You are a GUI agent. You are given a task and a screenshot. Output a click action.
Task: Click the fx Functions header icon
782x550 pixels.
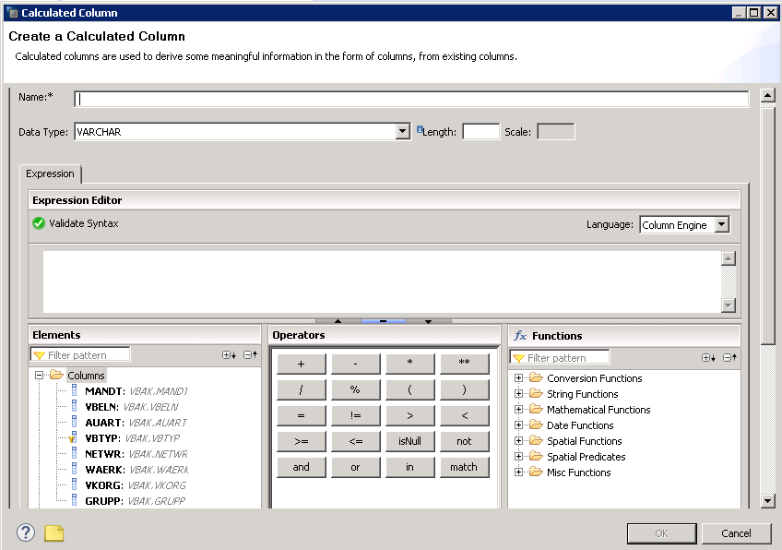point(520,335)
